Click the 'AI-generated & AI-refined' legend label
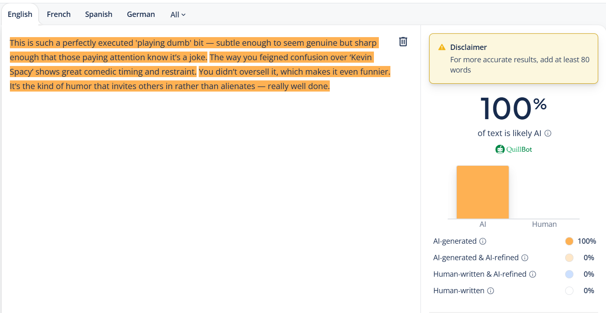This screenshot has height=313, width=606. (x=476, y=258)
